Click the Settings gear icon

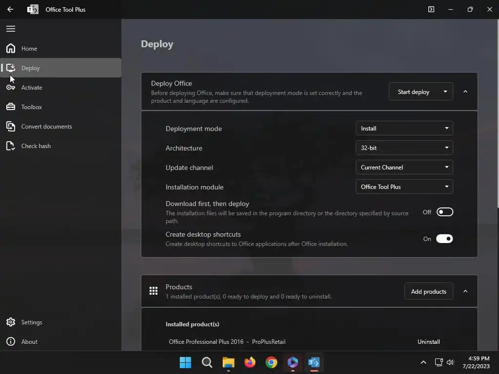coord(11,322)
